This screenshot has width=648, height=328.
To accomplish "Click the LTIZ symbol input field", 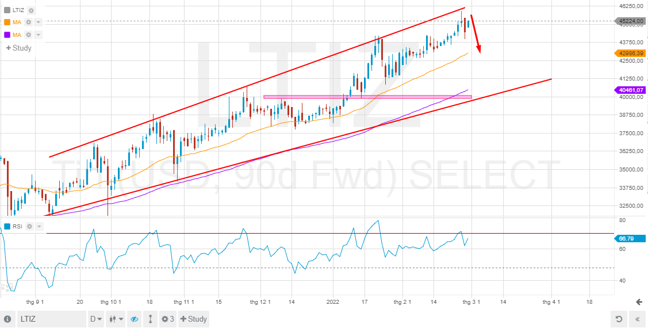I will click(51, 319).
